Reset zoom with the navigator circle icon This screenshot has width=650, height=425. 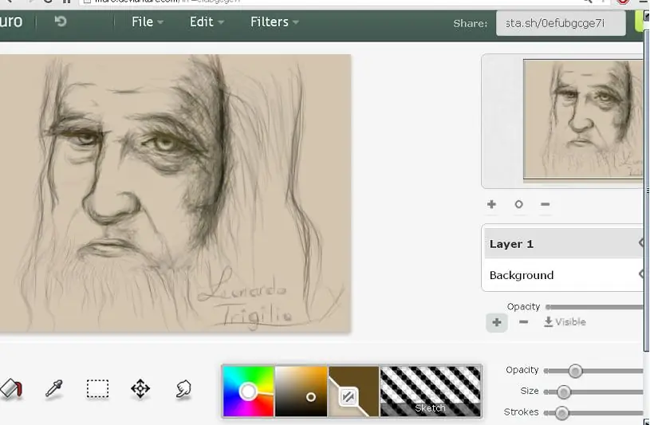(518, 204)
